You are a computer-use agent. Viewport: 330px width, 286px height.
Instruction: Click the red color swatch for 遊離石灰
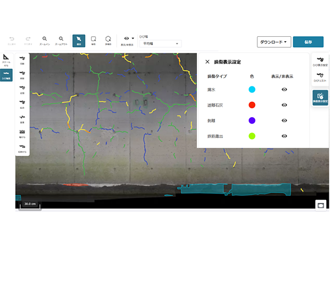click(x=252, y=105)
